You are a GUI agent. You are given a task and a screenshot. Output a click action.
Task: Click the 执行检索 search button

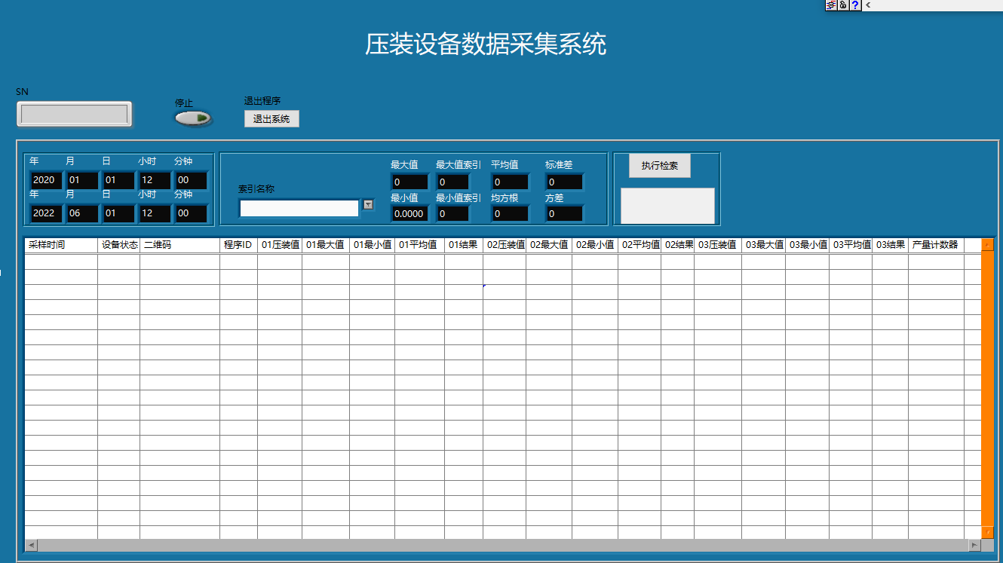point(660,166)
